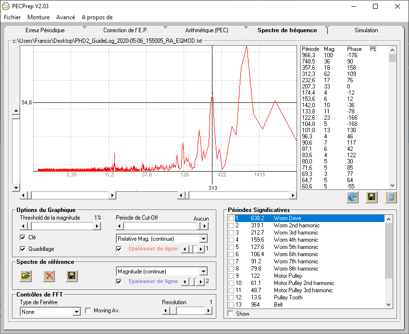409x334 pixels.
Task: Select the Spectre de fréquence tab
Action: click(x=287, y=30)
